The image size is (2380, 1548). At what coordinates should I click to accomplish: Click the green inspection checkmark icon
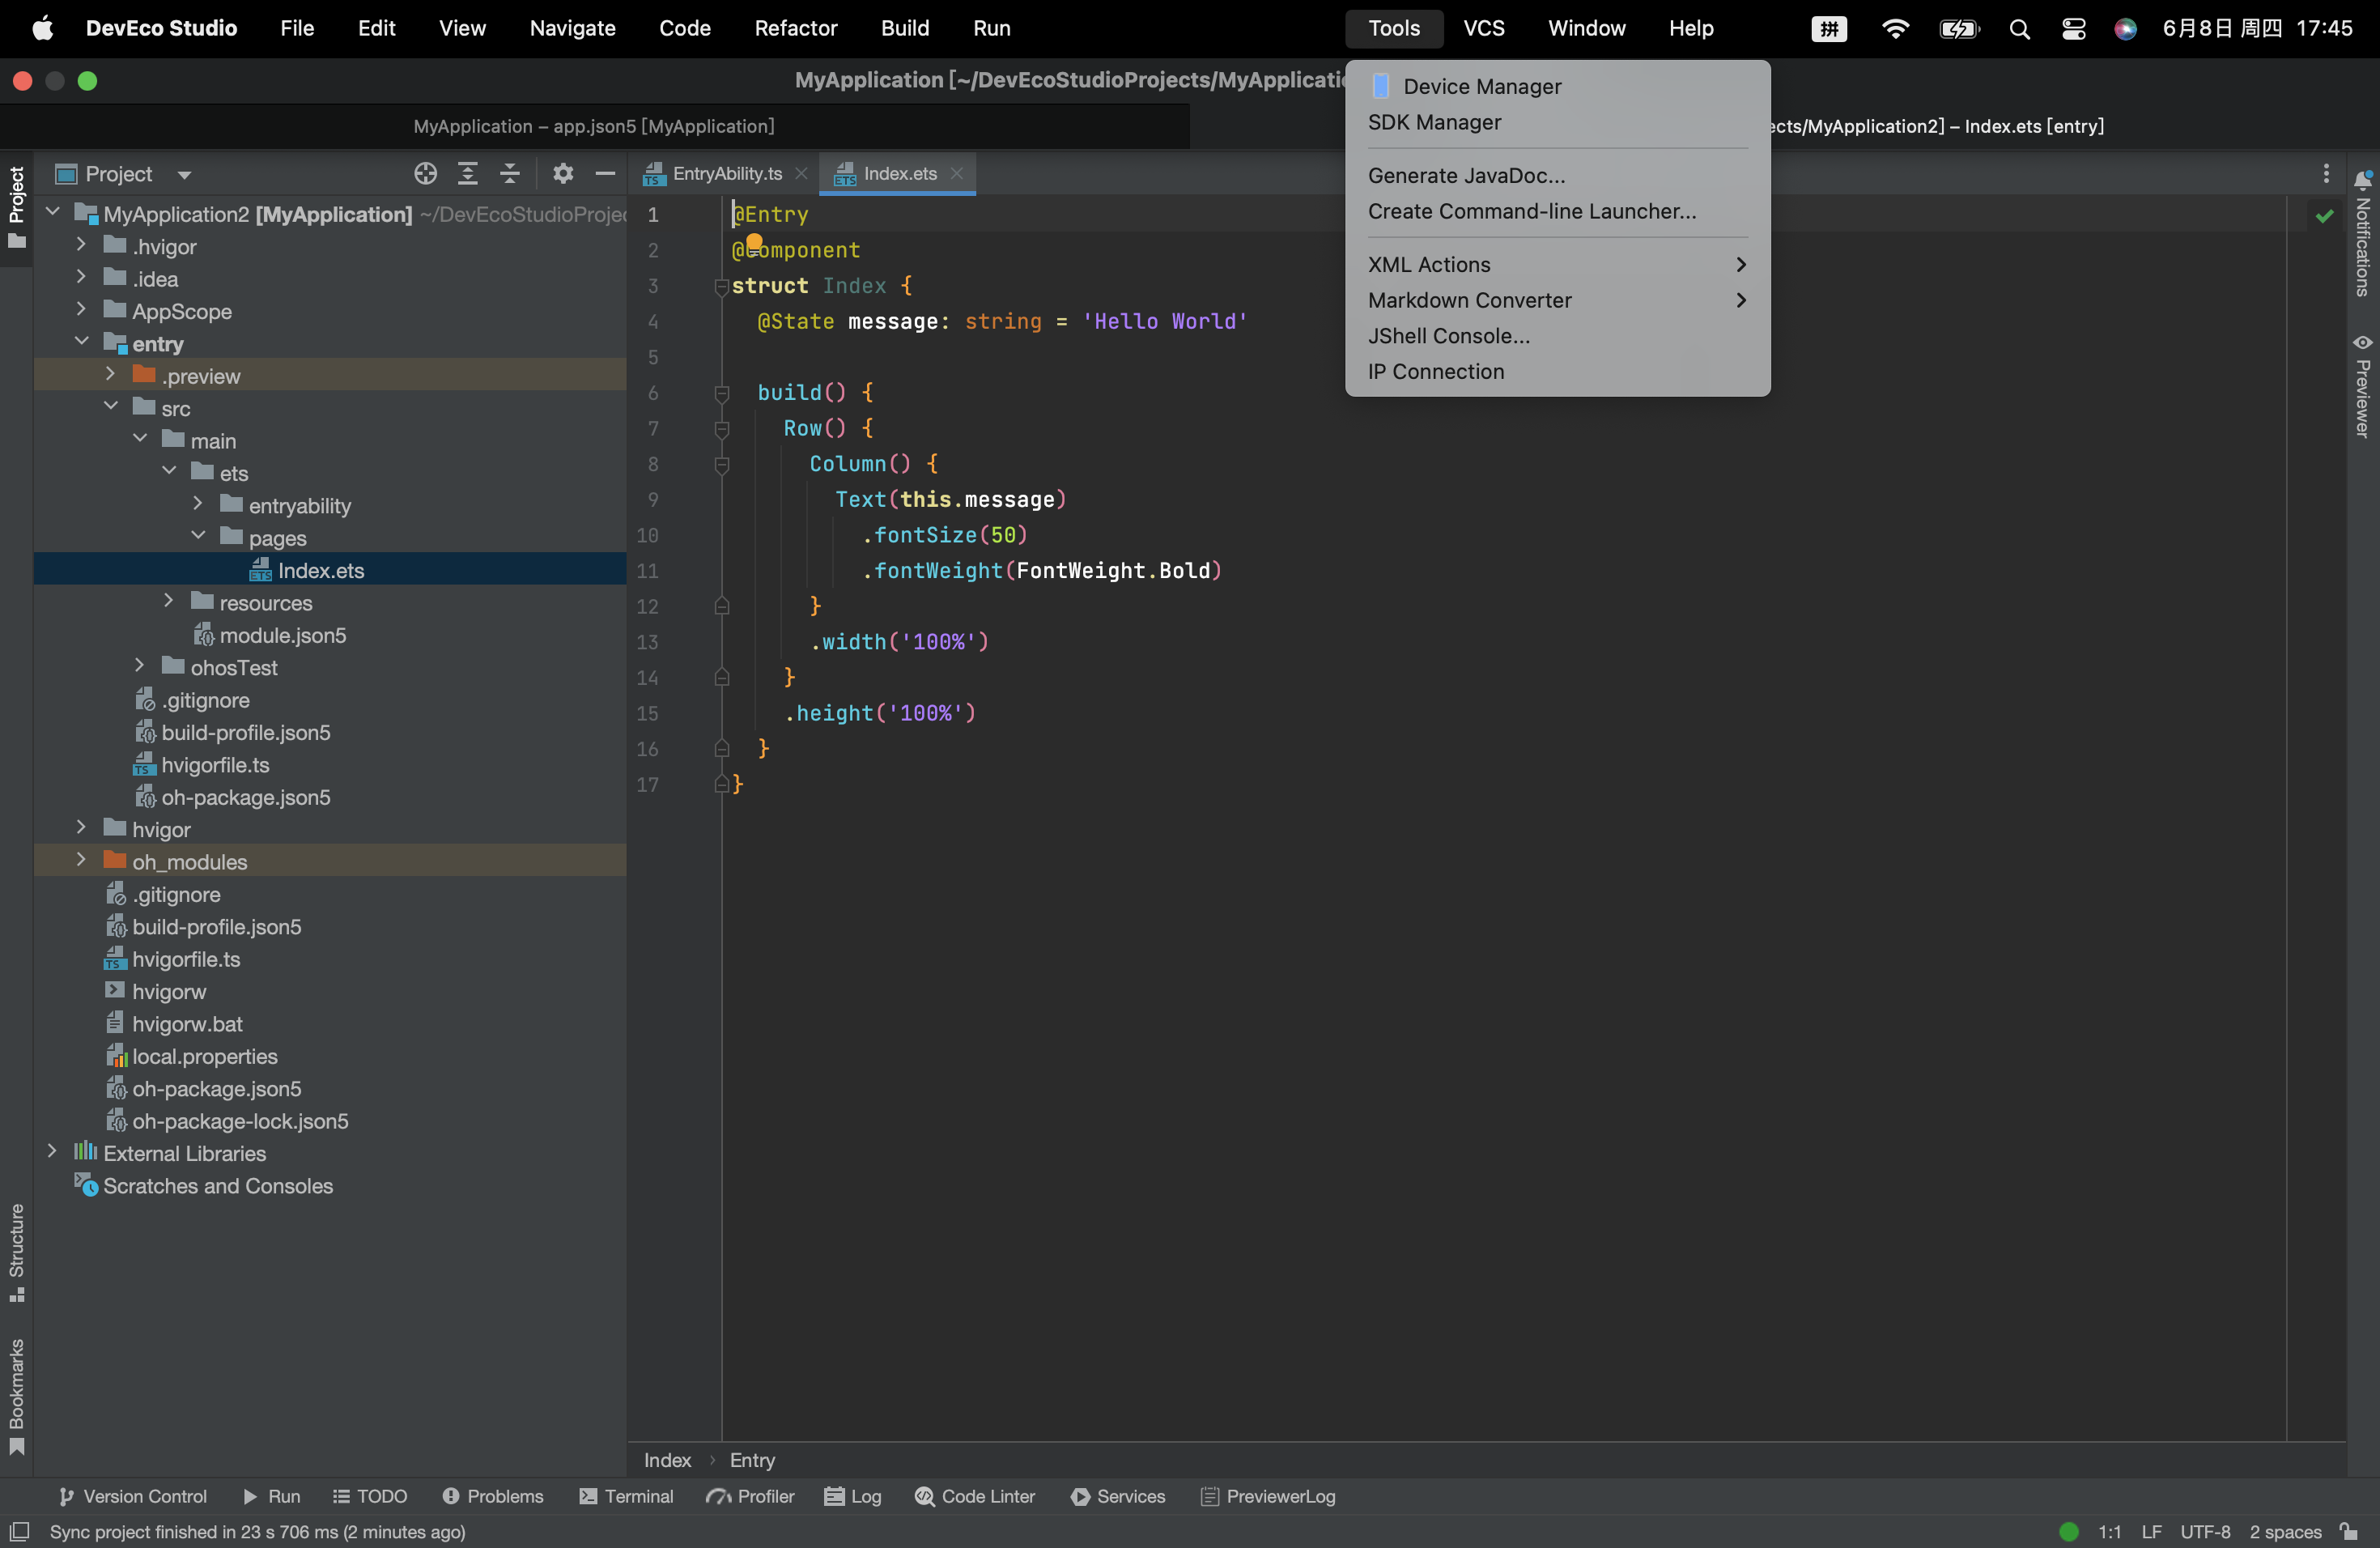[x=2324, y=215]
